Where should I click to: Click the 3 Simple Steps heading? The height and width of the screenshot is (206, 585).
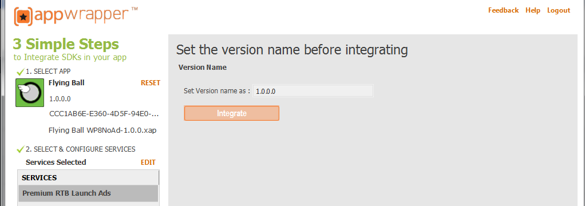click(66, 44)
